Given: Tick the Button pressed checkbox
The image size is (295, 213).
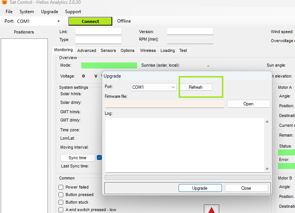Looking at the screenshot, I should tap(61, 195).
